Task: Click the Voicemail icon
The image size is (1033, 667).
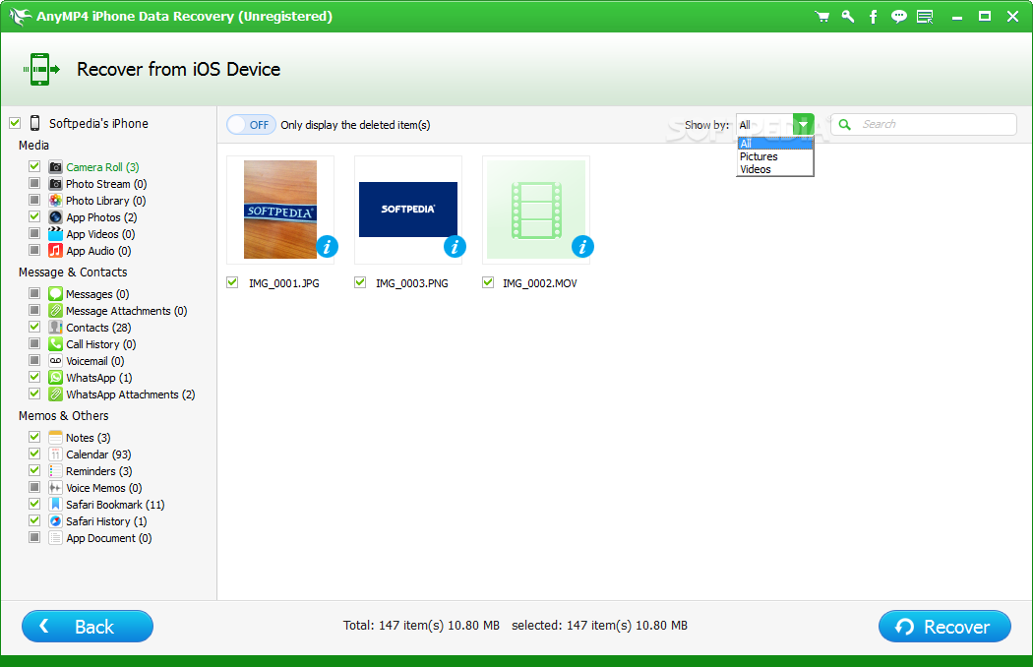Action: pos(55,360)
